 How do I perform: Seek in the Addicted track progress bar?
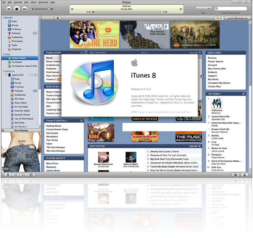126,12
